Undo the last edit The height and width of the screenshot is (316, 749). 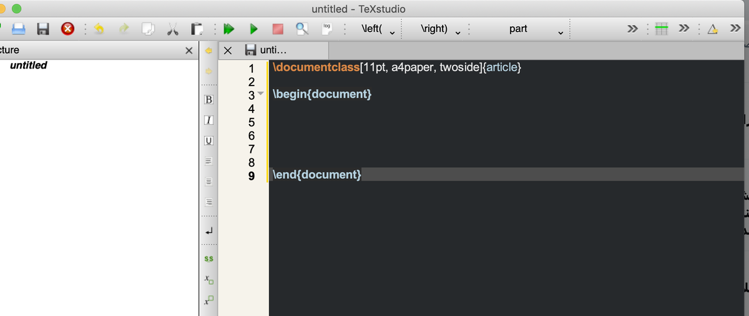click(x=100, y=29)
